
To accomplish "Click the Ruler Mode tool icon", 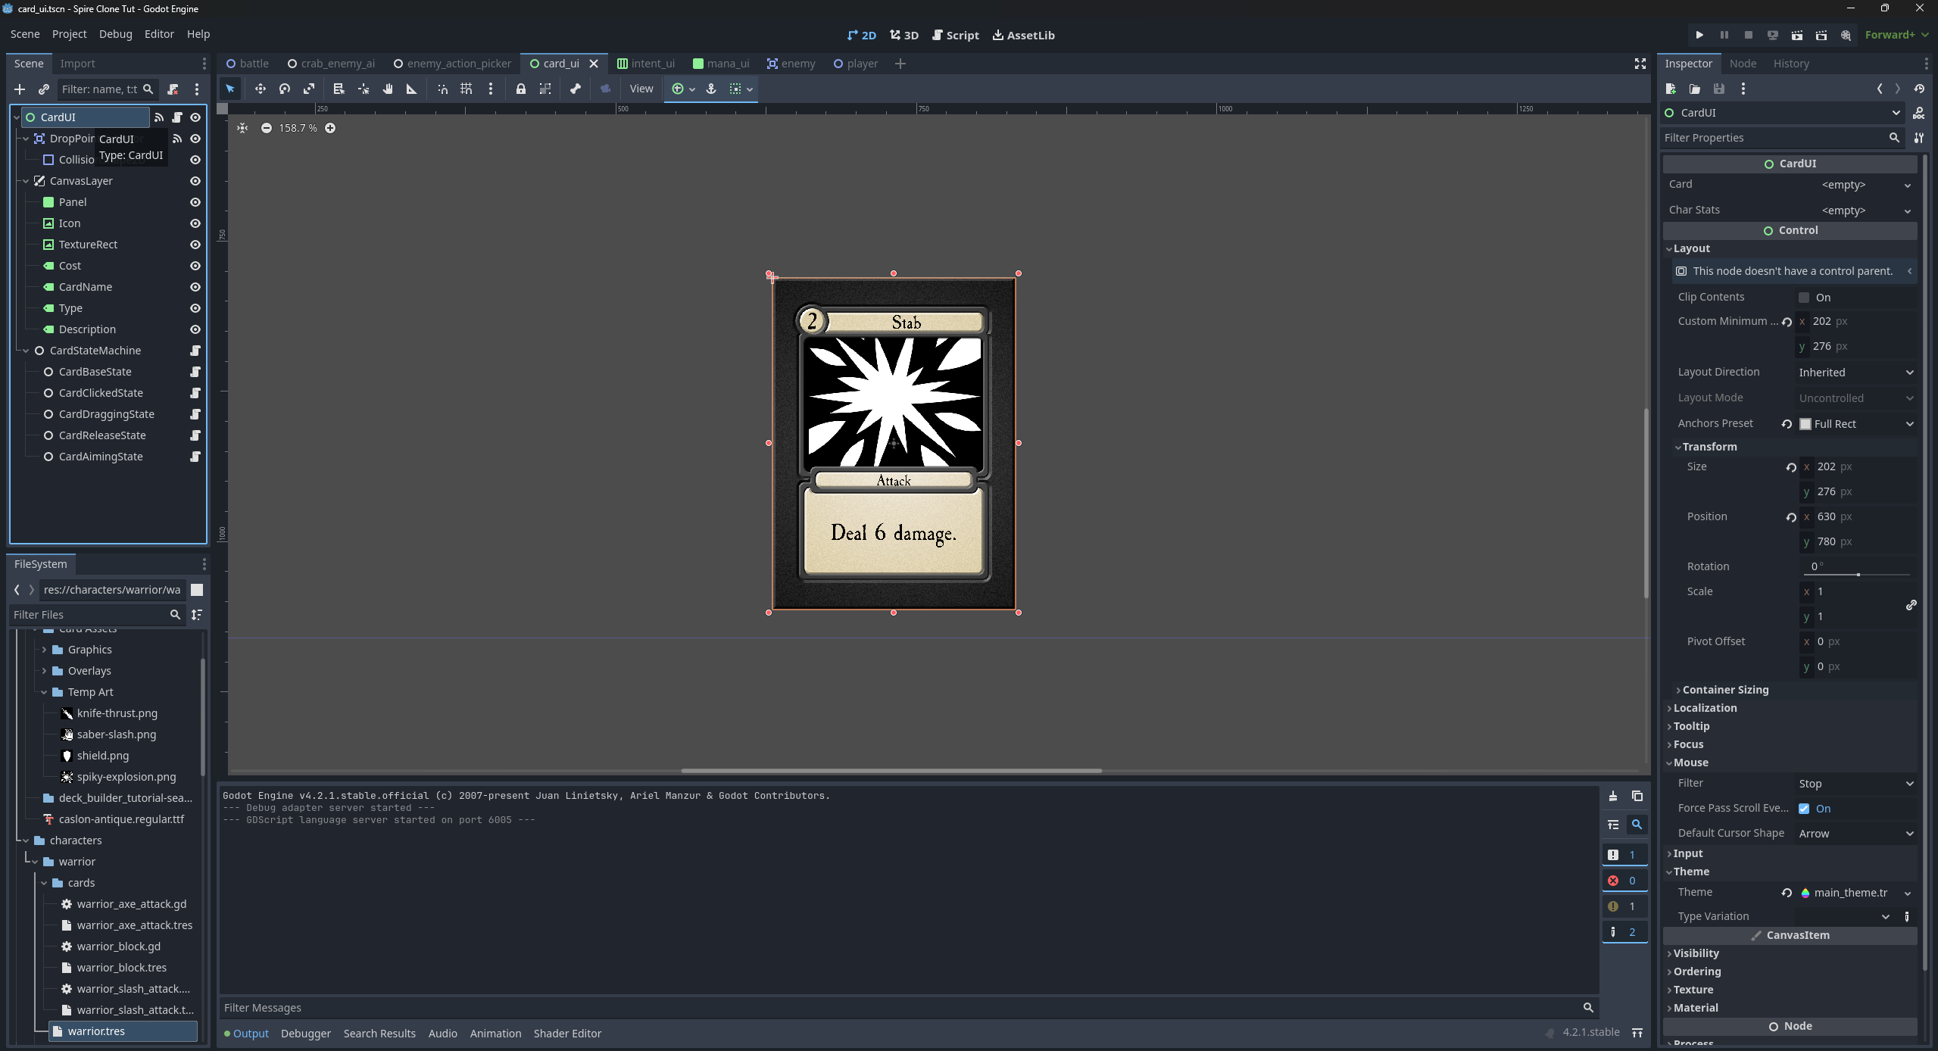I will point(411,89).
